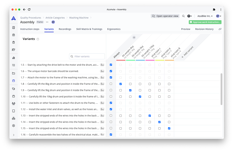This screenshot has width=233, height=151.
Task: Uncheck the Always checkbox for step 1.5
Action: [111, 65]
